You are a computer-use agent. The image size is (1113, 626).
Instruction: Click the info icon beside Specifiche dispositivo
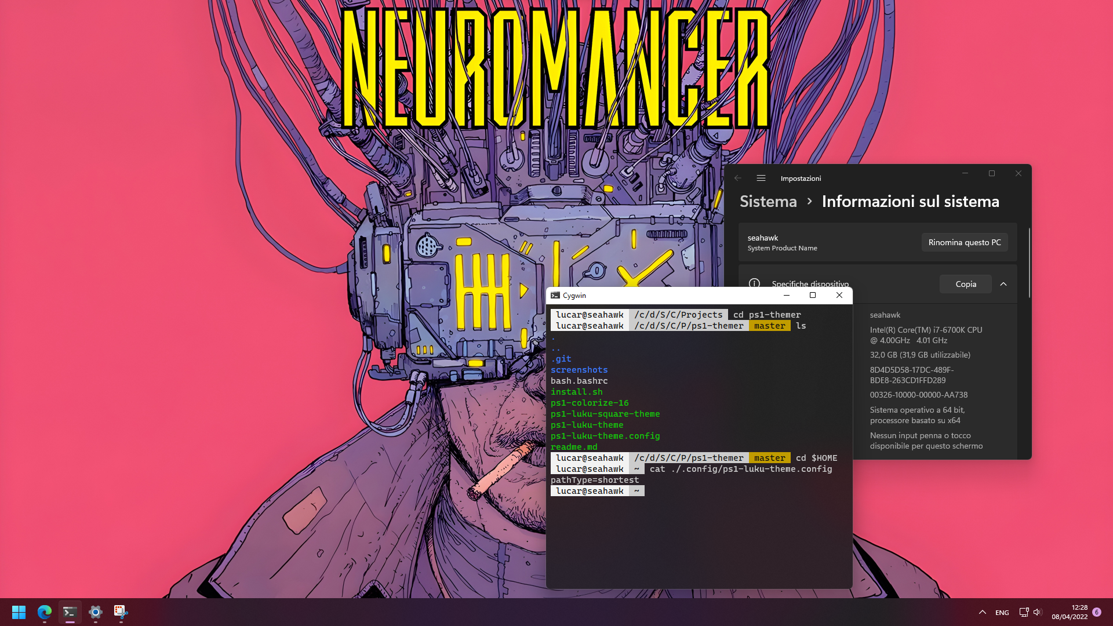pos(754,283)
